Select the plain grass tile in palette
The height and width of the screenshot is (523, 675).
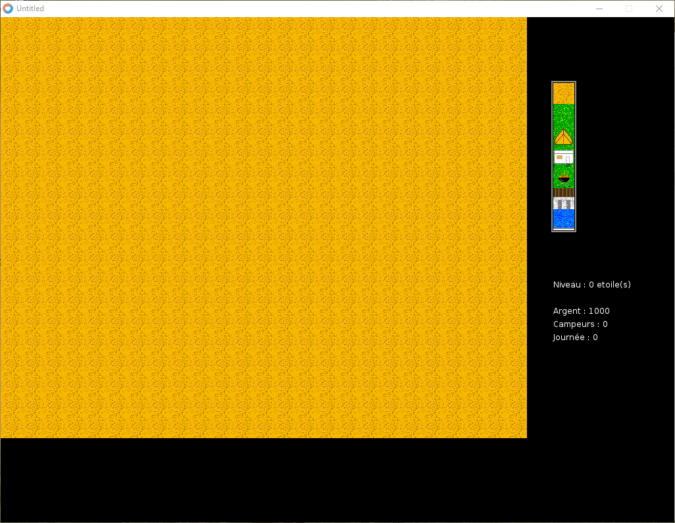(564, 114)
